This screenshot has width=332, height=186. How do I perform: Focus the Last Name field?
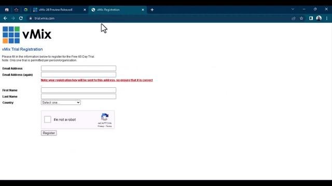(78, 97)
